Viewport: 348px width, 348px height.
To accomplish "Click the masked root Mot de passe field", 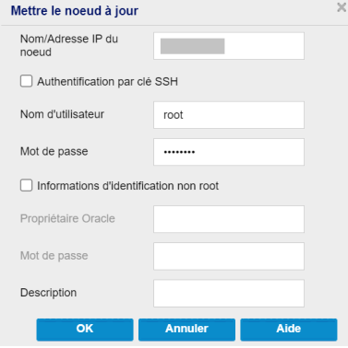I will click(x=229, y=152).
